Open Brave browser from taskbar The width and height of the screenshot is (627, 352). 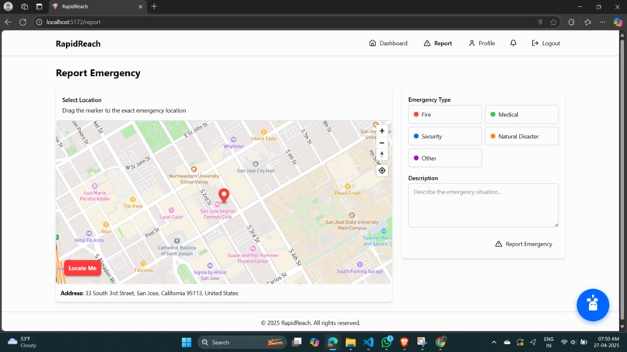[x=405, y=343]
